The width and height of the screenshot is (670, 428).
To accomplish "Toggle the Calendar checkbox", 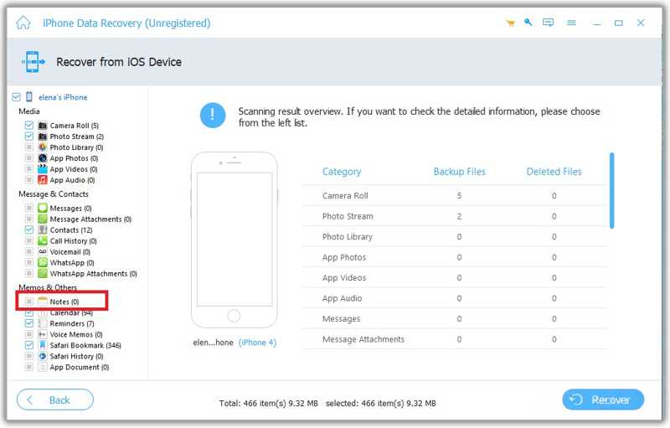I will [x=29, y=313].
